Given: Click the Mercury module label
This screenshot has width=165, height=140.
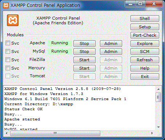Looking at the screenshot, I should click(37, 68).
